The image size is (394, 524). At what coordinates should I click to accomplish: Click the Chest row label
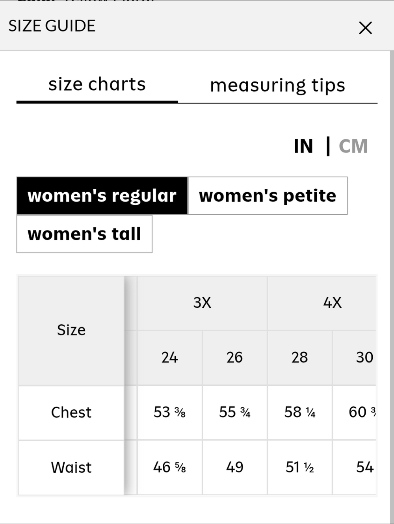click(x=71, y=413)
